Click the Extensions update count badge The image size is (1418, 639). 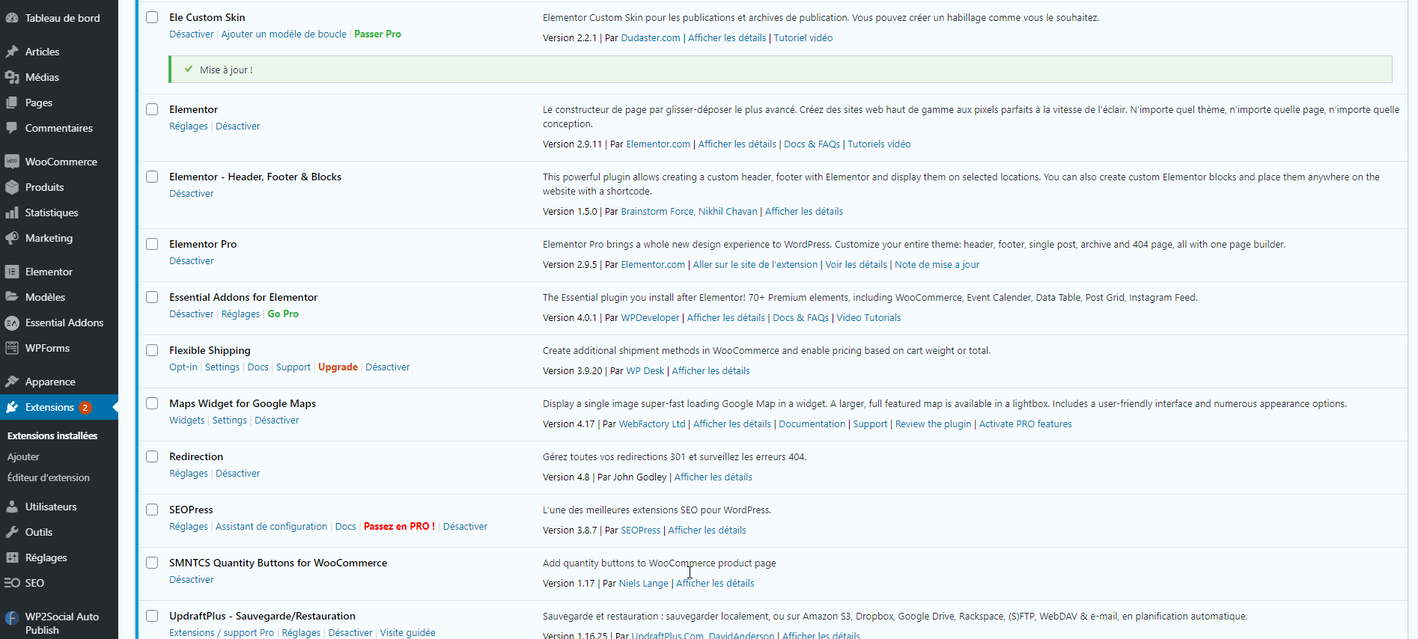(x=85, y=407)
